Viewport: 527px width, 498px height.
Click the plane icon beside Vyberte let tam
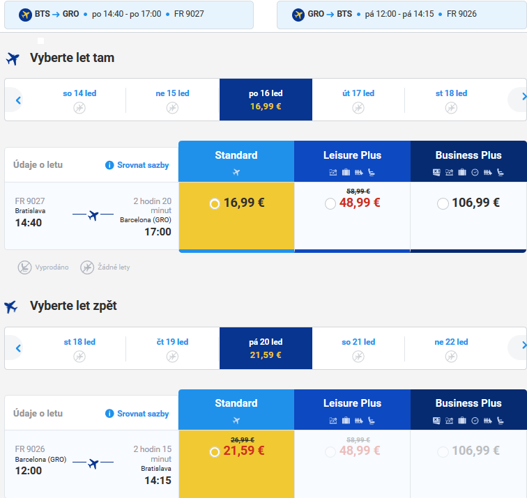point(13,59)
